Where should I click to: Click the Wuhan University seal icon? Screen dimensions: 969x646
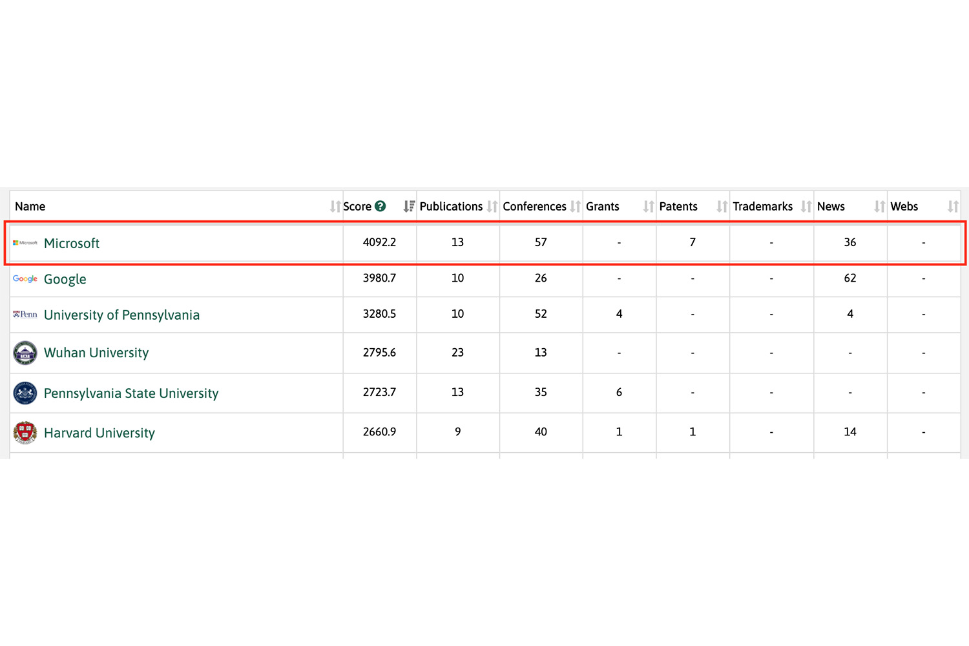25,353
